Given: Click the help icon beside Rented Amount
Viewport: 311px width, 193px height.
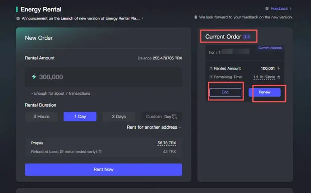Looking at the screenshot, I should [x=211, y=68].
